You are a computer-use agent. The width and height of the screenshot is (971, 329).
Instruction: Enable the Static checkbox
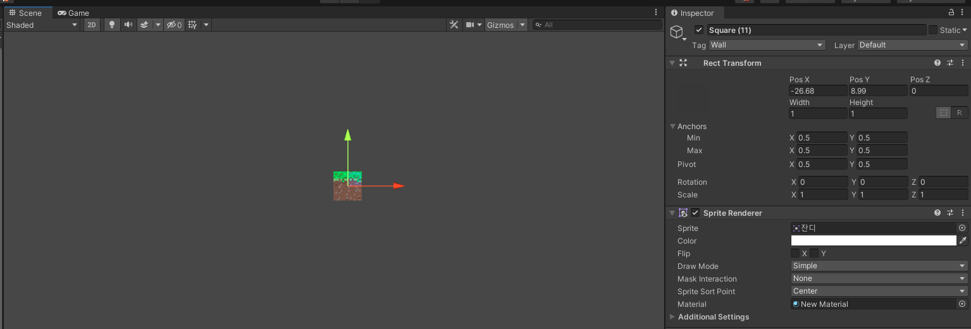tap(933, 30)
